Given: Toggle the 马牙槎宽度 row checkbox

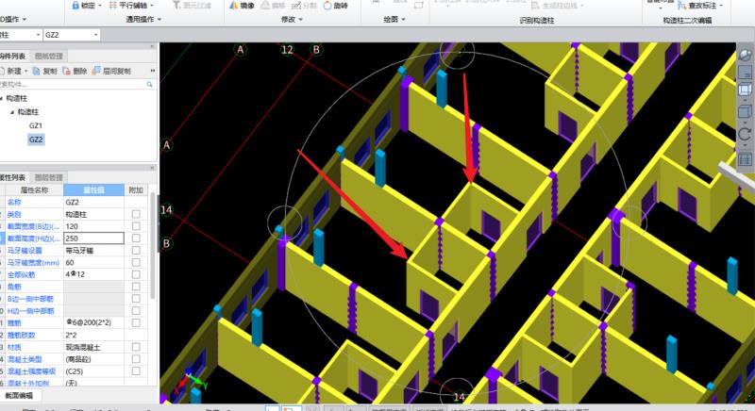Looking at the screenshot, I should 136,262.
